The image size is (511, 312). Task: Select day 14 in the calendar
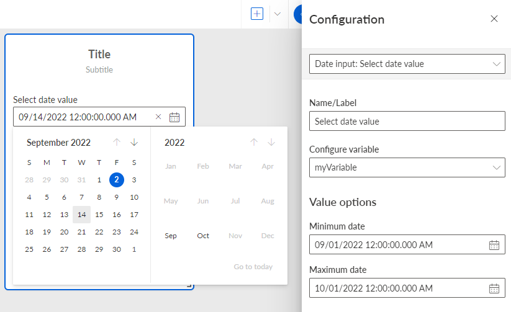[81, 215]
